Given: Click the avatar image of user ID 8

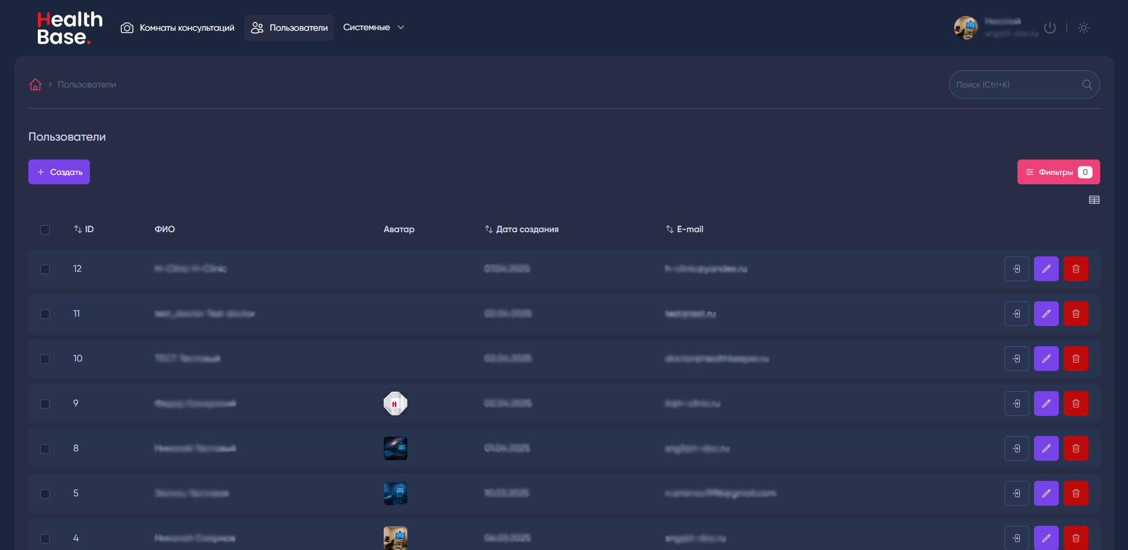Looking at the screenshot, I should (x=396, y=448).
